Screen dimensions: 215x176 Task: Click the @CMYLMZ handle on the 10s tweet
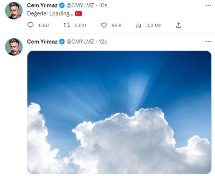(x=79, y=6)
